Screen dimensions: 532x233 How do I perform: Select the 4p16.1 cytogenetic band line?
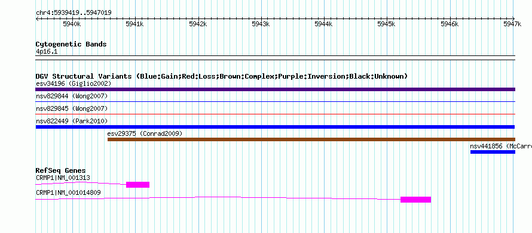point(275,55)
